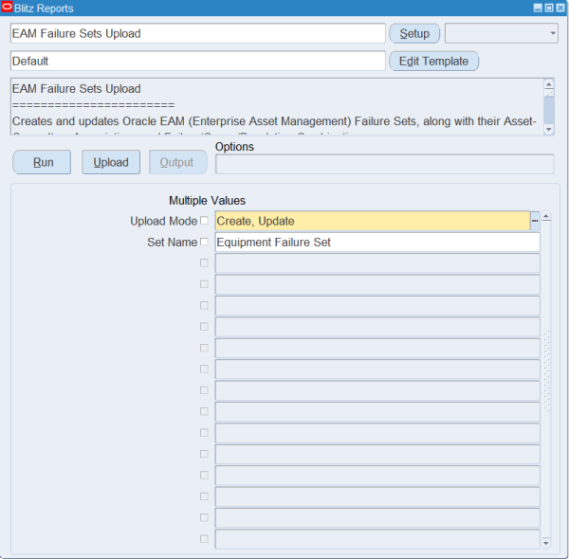The width and height of the screenshot is (569, 559).
Task: Click the Oracle logo icon in title bar
Action: coord(7,8)
